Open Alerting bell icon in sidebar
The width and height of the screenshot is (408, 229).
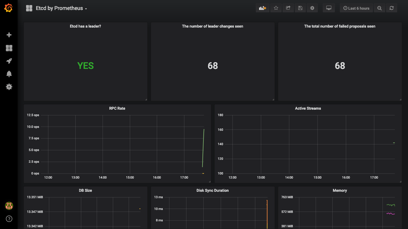click(9, 74)
